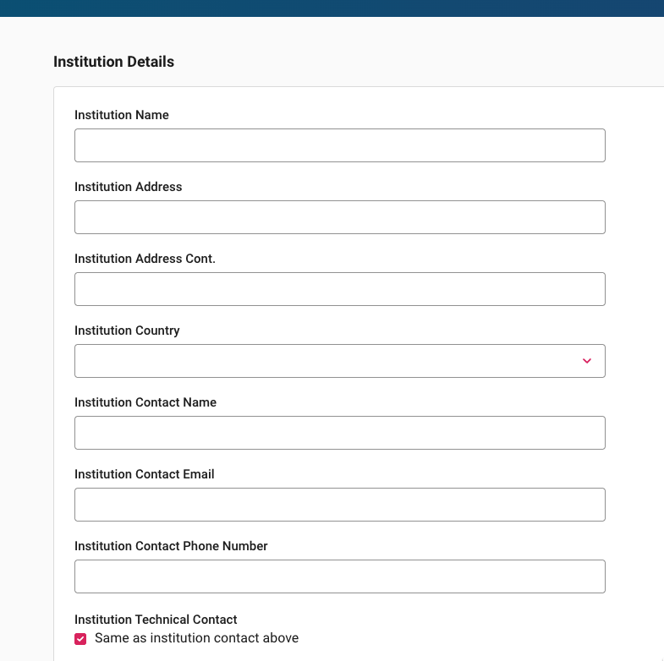Uncheck the same-as-institution-contact checkbox

[80, 639]
